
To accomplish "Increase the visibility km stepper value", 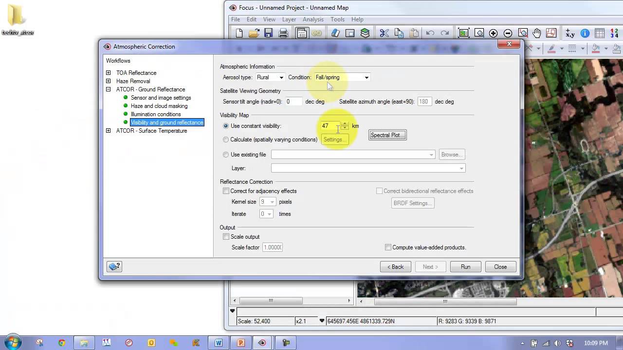I will tap(345, 123).
